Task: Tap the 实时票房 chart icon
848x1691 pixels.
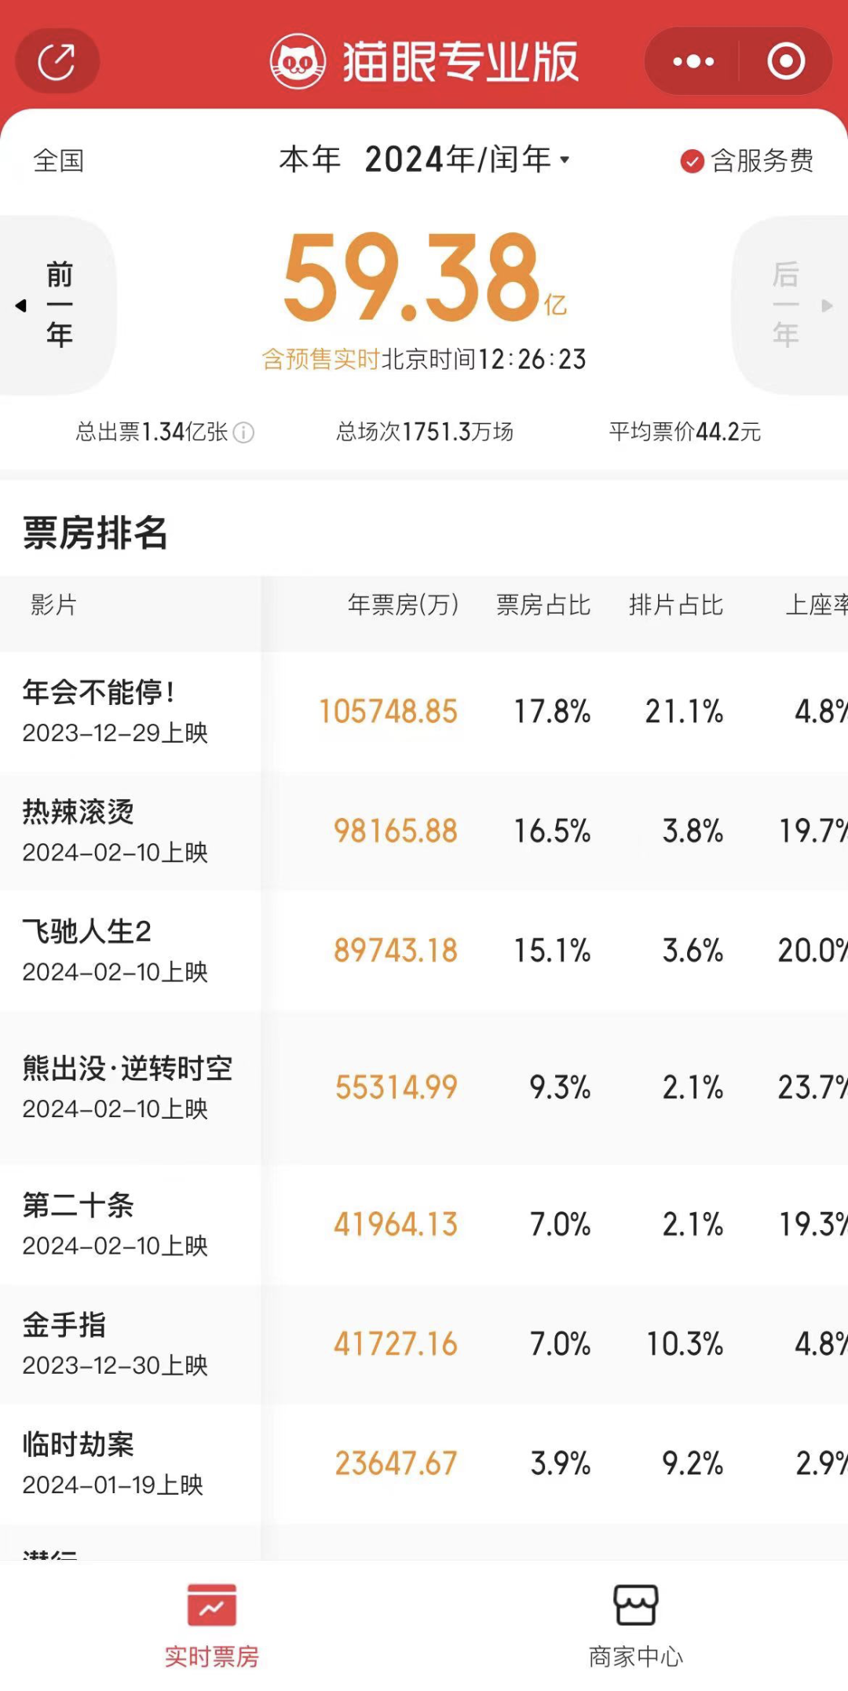Action: pos(211,1605)
